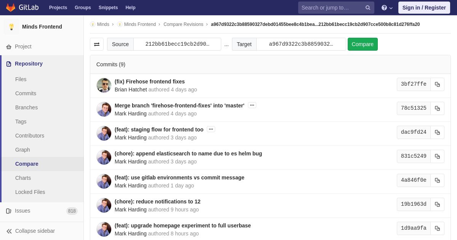Copy commit SHA 4a846f0e
The image size is (457, 240).
(437, 181)
